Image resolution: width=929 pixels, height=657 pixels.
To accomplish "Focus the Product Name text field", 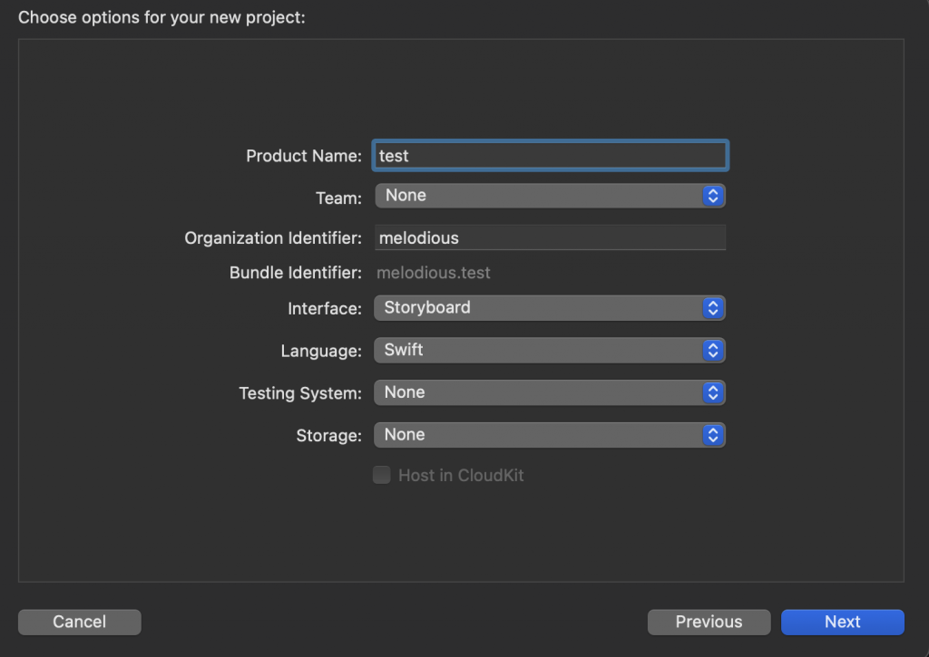I will [550, 156].
